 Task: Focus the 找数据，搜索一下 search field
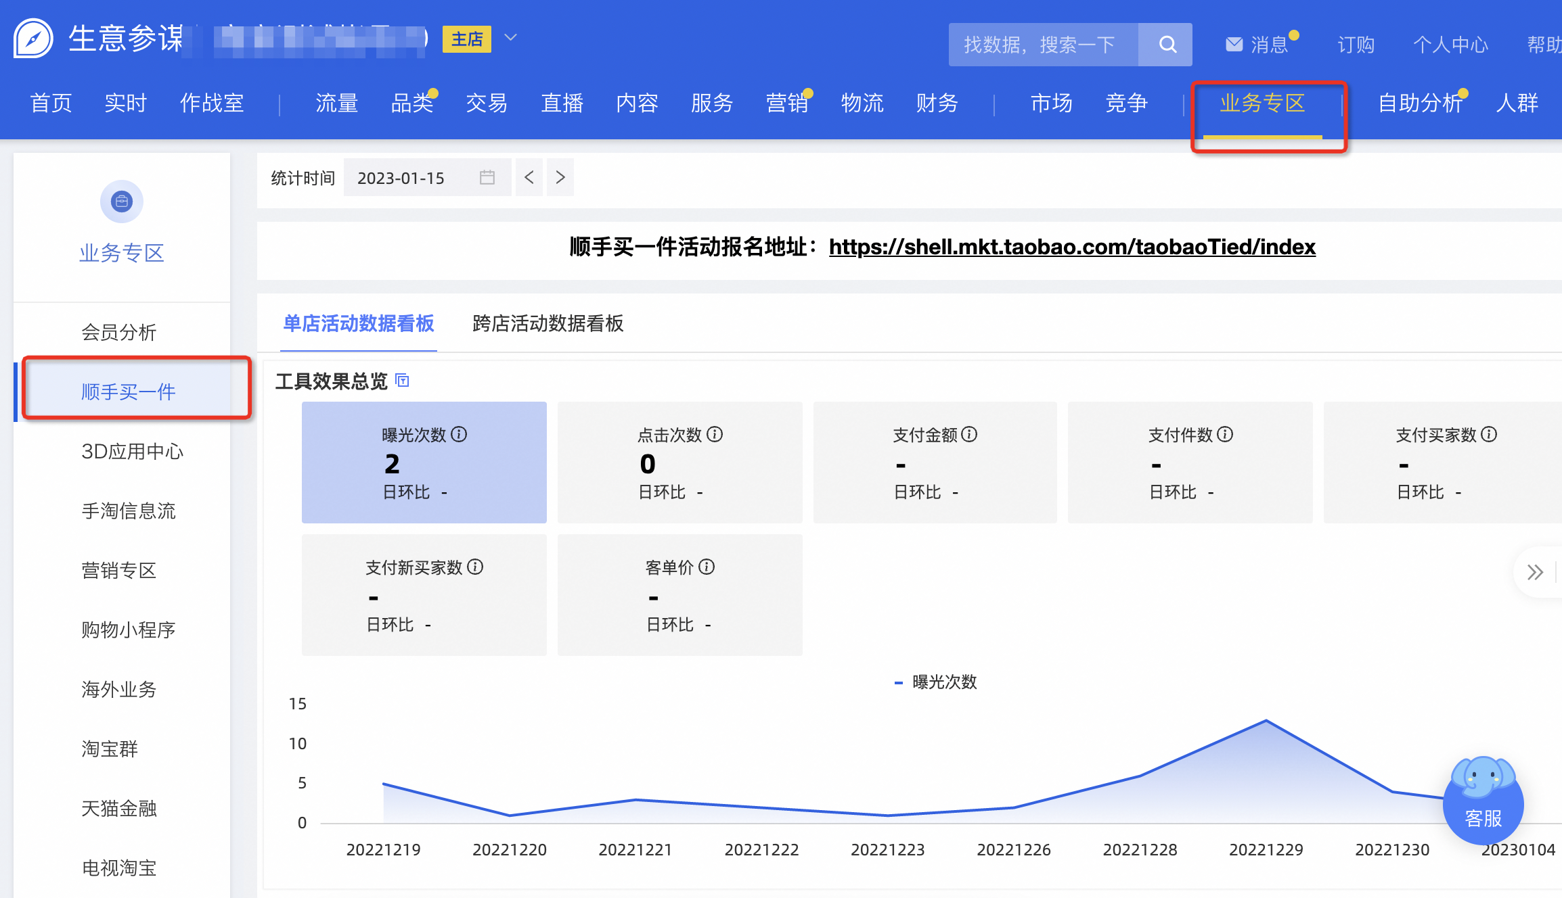pyautogui.click(x=1044, y=45)
